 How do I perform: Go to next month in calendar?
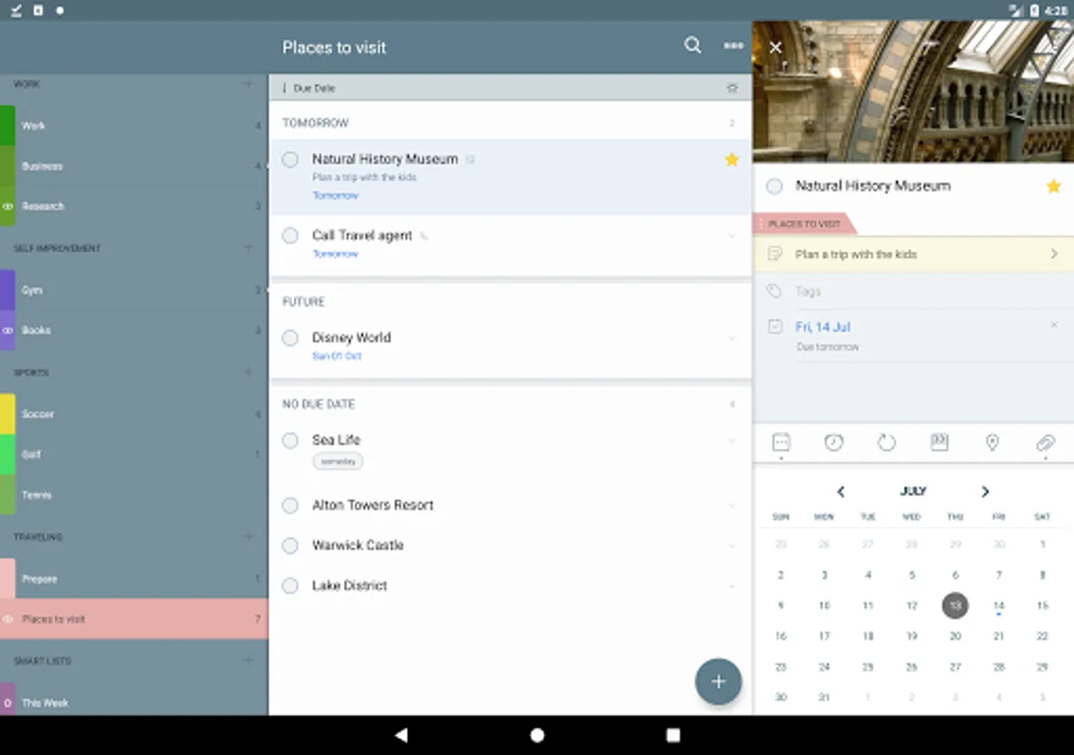(x=985, y=492)
